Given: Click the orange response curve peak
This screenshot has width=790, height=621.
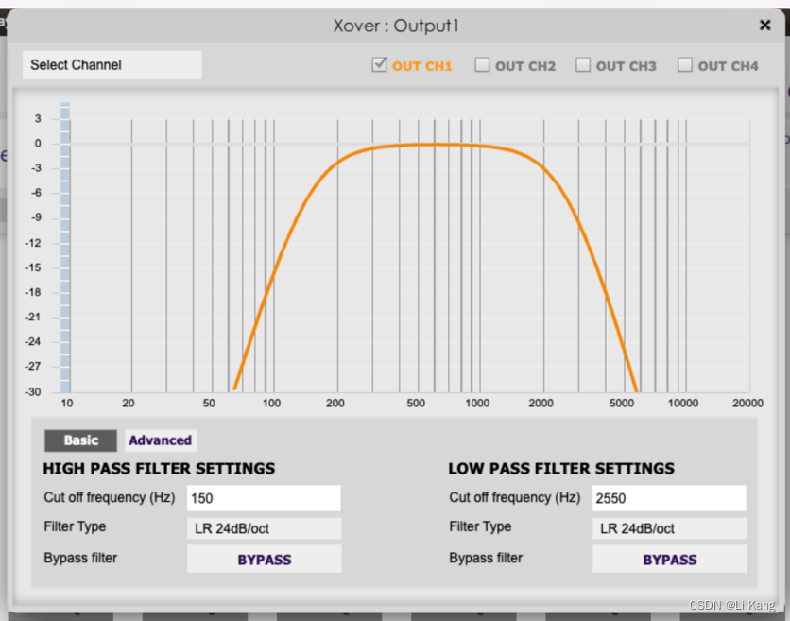Looking at the screenshot, I should click(435, 145).
